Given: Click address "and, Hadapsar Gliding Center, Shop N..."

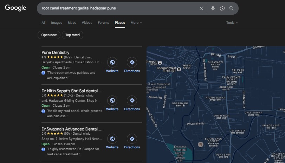Looking at the screenshot, I should (71, 101).
